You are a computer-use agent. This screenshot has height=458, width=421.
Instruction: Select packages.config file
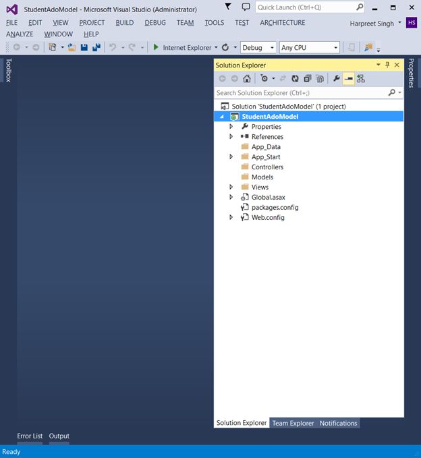pyautogui.click(x=275, y=207)
